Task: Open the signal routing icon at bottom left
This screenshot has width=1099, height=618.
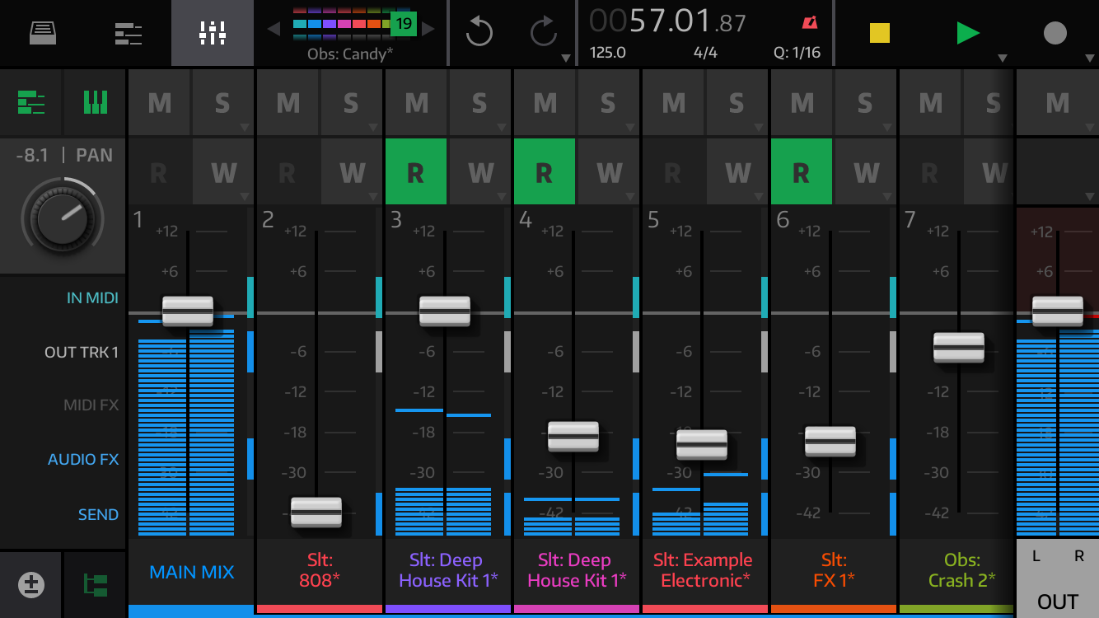Action: tap(95, 584)
